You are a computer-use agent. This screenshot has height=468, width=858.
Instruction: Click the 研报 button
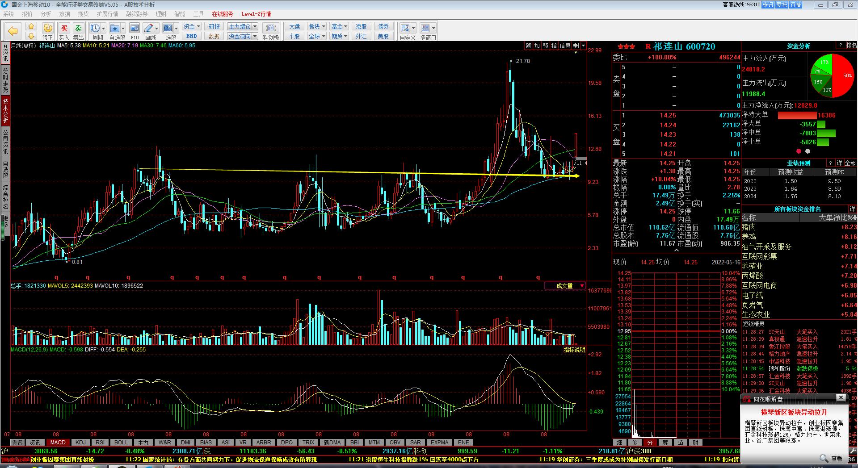214,26
